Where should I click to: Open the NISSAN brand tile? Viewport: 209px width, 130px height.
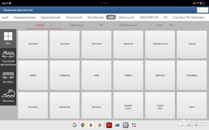coord(192,44)
